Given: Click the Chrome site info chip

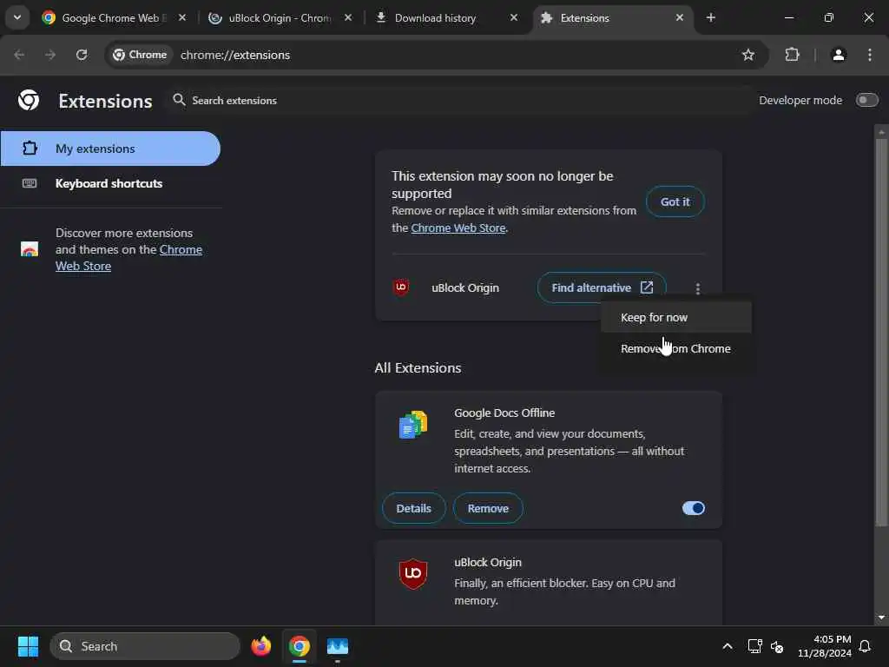Looking at the screenshot, I should point(140,55).
